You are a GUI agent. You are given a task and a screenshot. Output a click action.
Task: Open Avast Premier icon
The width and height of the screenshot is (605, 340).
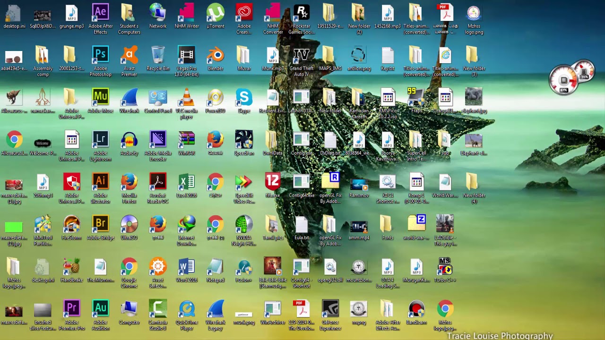coord(129,61)
